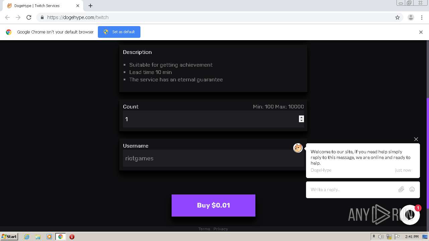Increase Count with the up stepper arrow
Viewport: 429px width, 241px height.
point(301,117)
